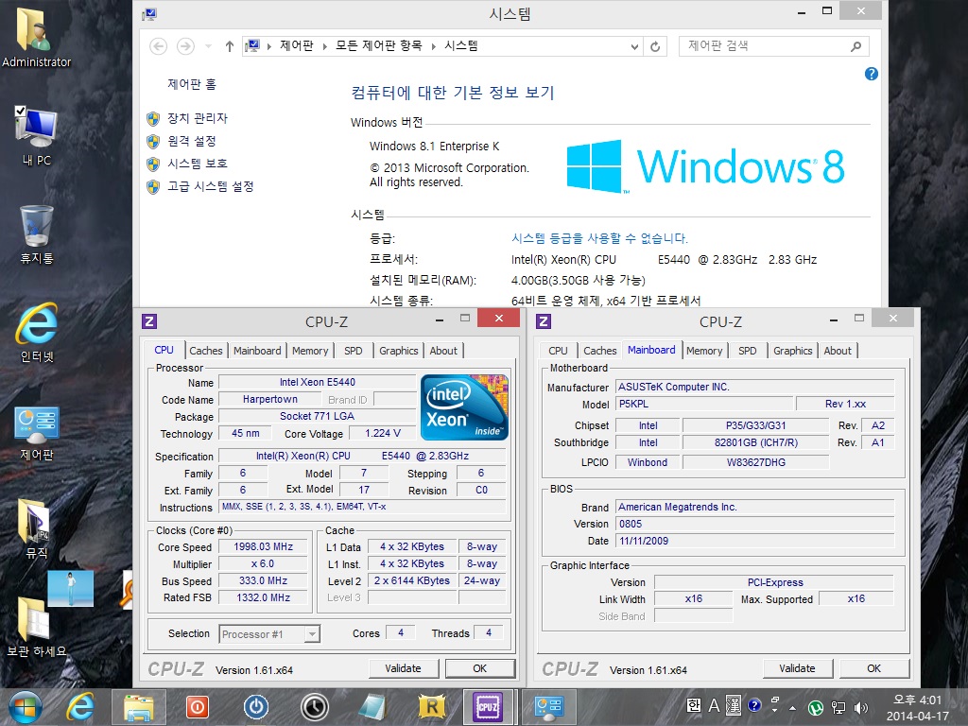Go up one level in System window
This screenshot has height=726, width=968.
(229, 46)
